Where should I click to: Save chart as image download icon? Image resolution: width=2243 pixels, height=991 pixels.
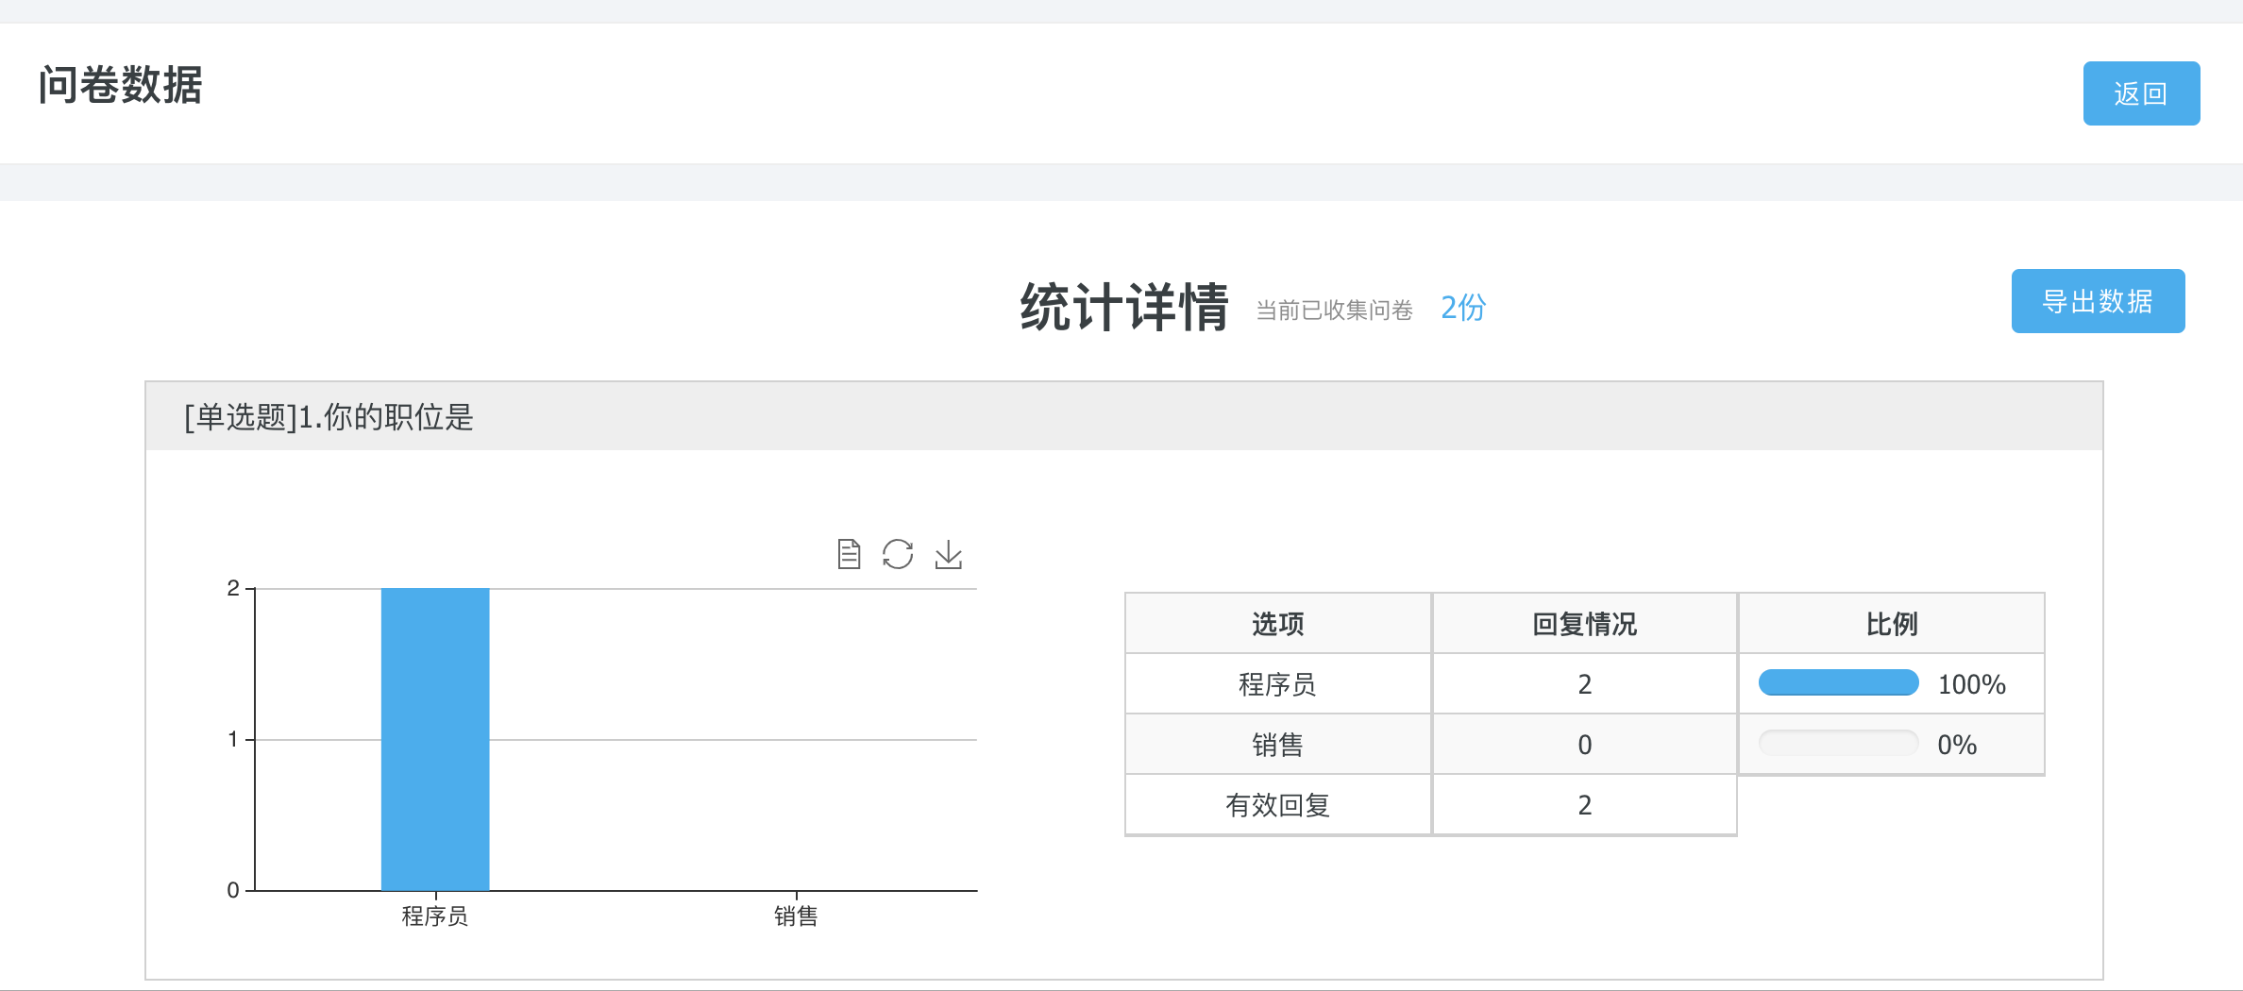pos(949,554)
